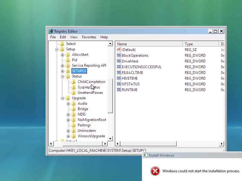242x181 pixels.
Task: Expand the AllowStart key
Action: point(63,55)
